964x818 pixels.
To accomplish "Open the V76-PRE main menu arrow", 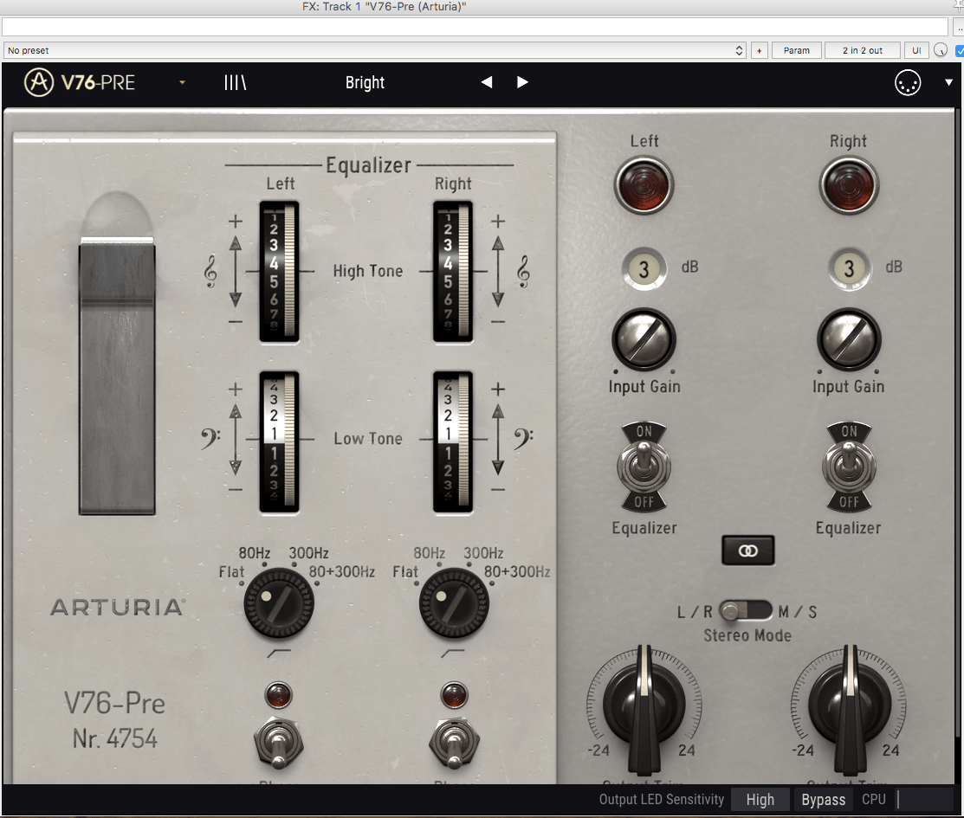I will pyautogui.click(x=182, y=82).
